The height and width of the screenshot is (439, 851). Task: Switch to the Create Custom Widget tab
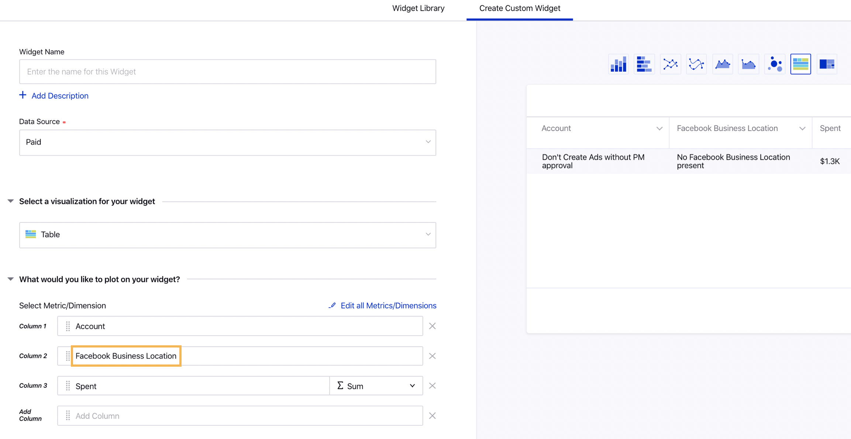tap(520, 8)
